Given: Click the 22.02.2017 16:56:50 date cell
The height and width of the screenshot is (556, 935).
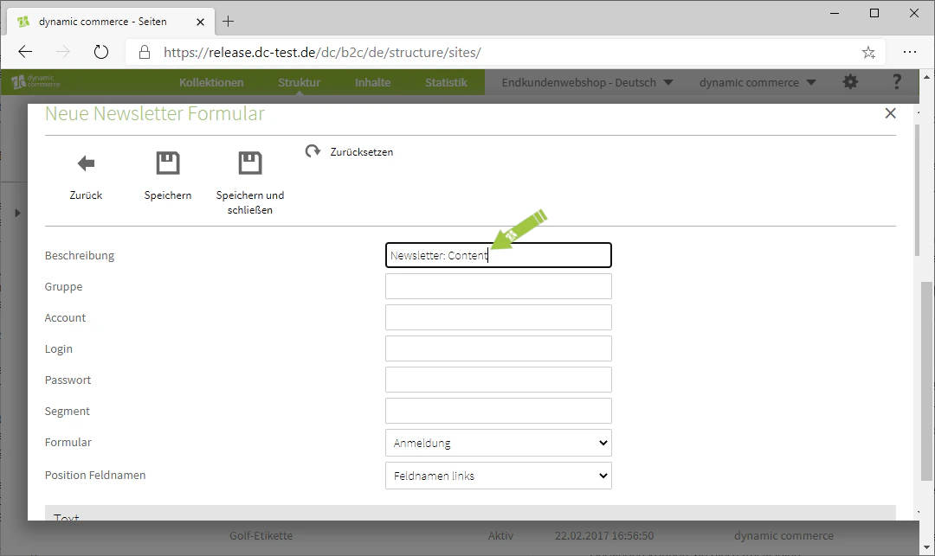Looking at the screenshot, I should 604,536.
